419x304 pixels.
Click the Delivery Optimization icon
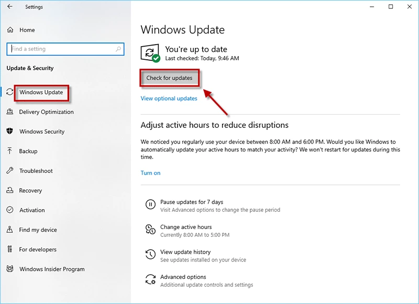coord(9,112)
